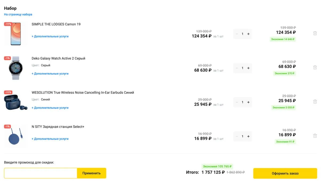Decrease Camon 19 quantity with minus
The width and height of the screenshot is (321, 193).
click(x=237, y=34)
